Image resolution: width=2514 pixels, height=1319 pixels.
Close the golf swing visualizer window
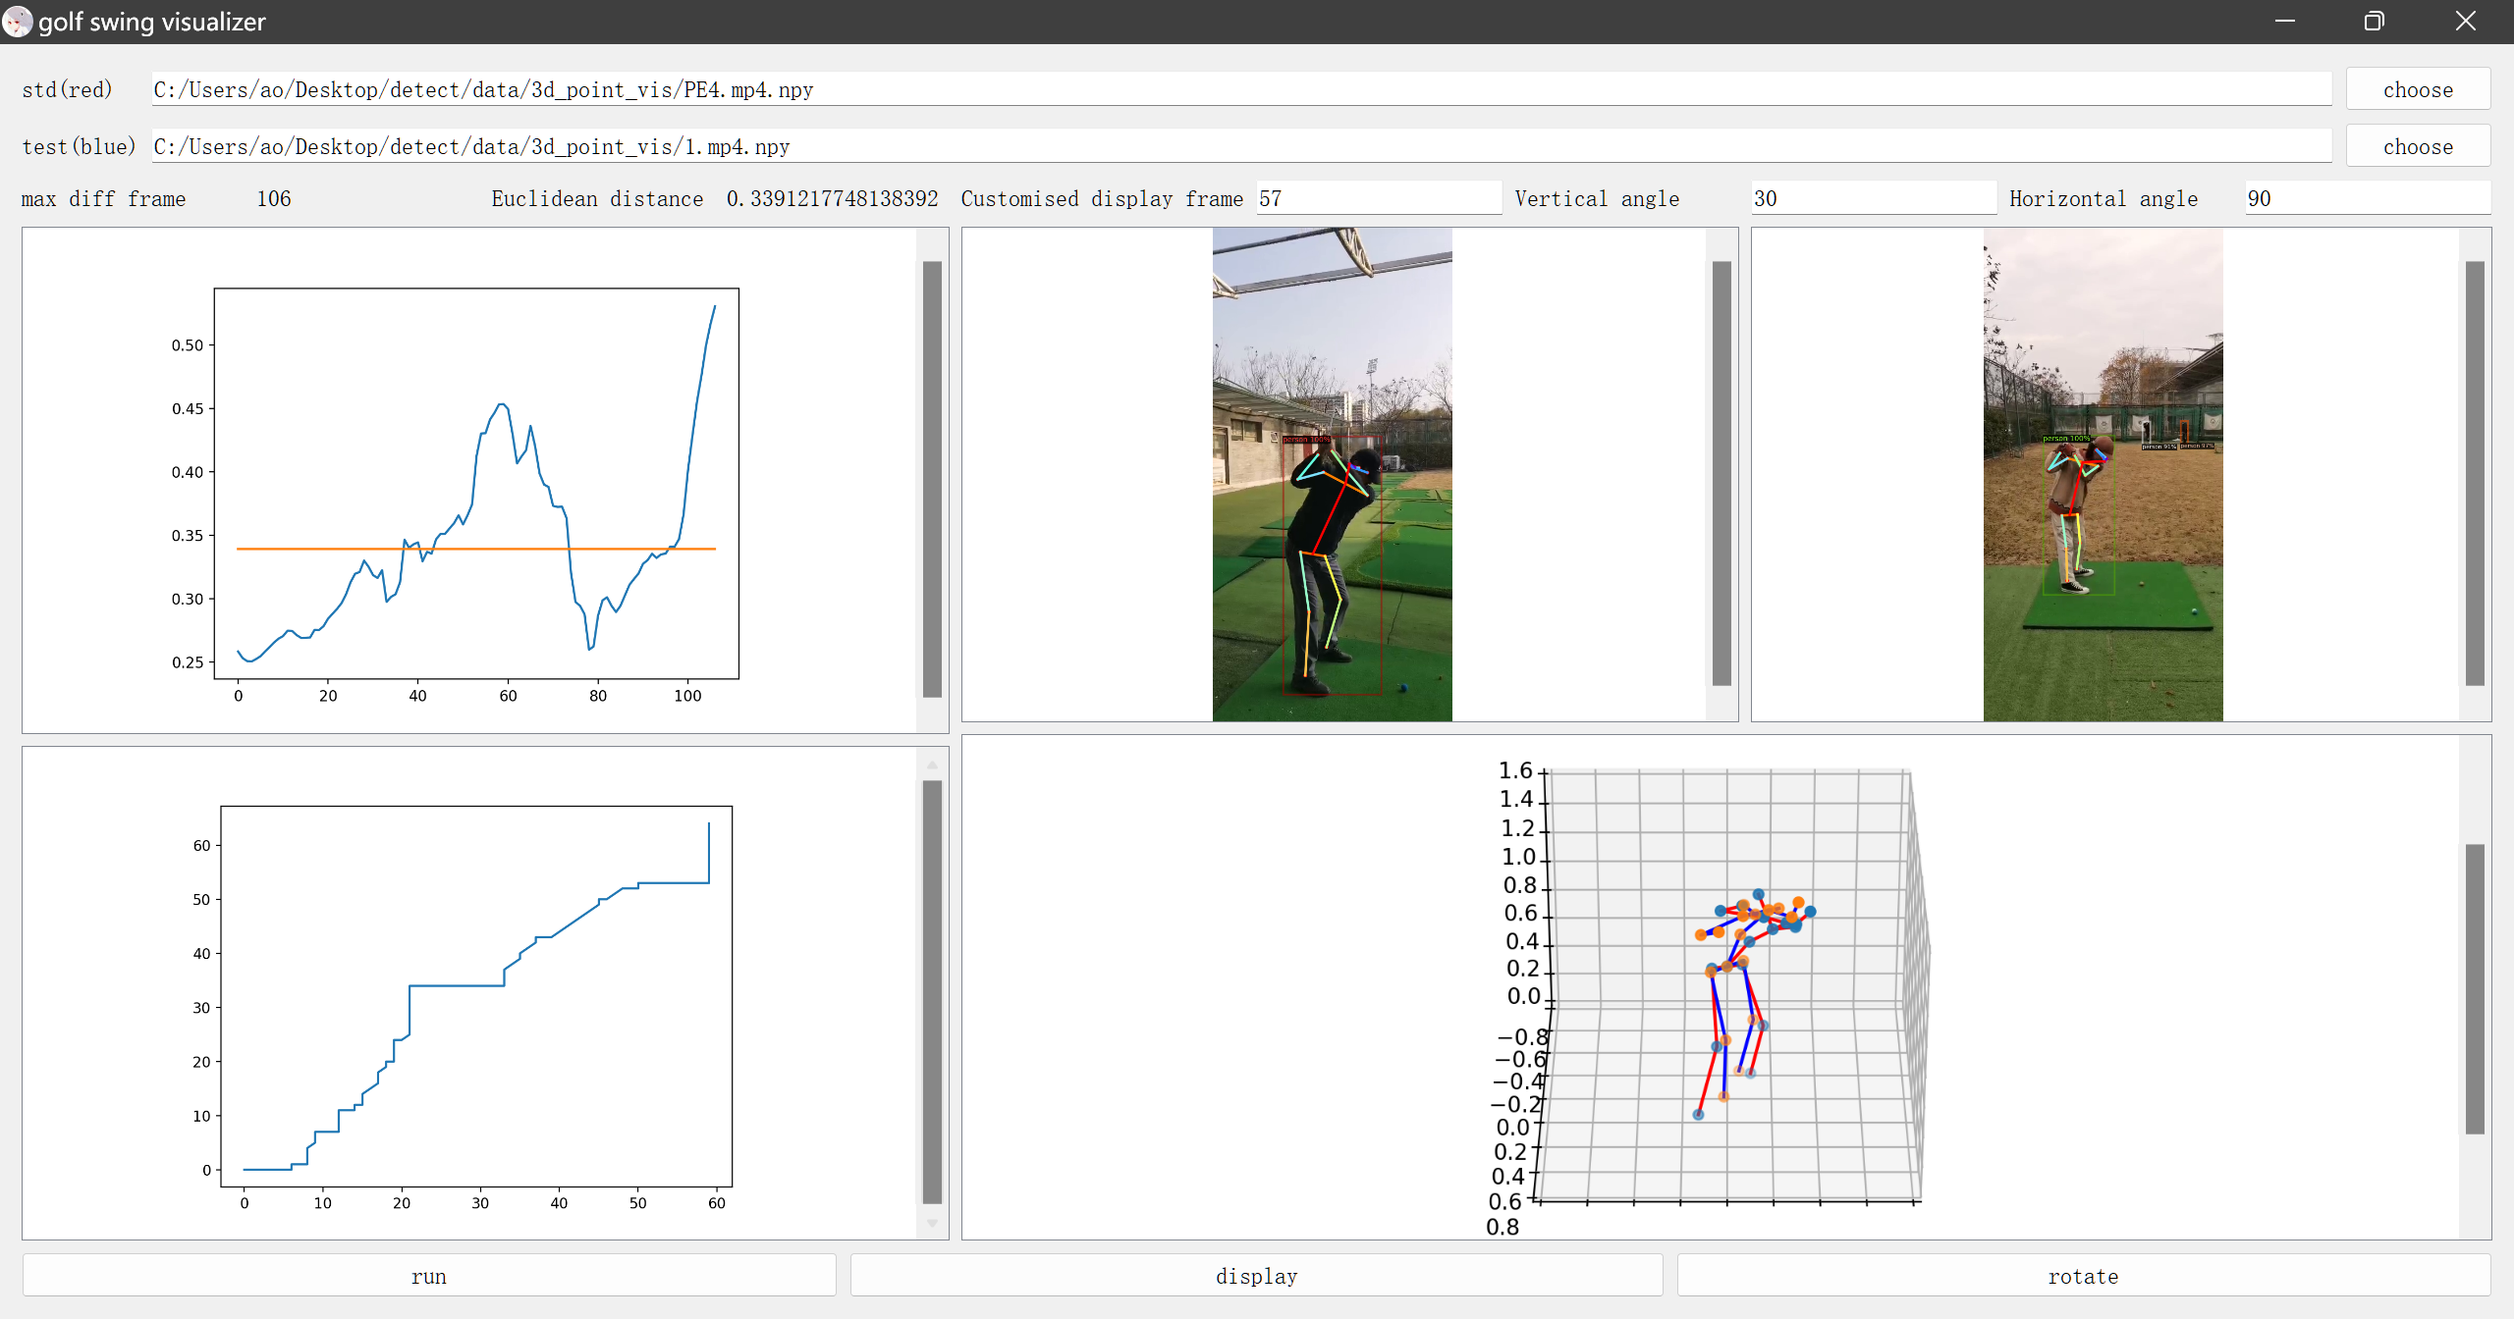tap(2465, 22)
